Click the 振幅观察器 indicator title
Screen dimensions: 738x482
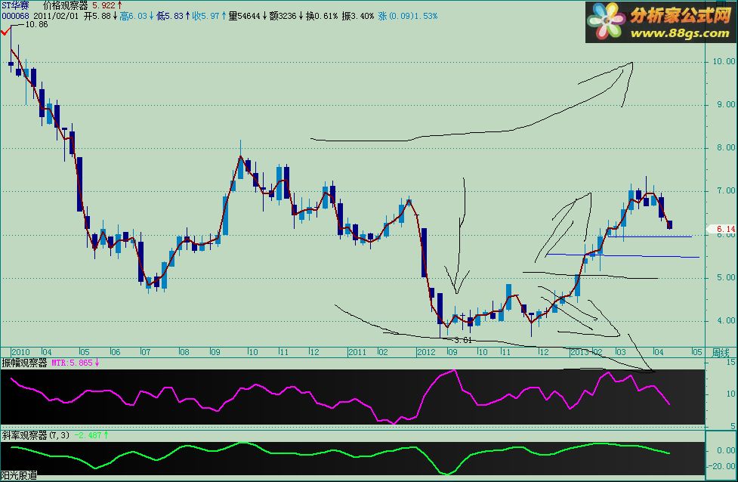point(24,363)
